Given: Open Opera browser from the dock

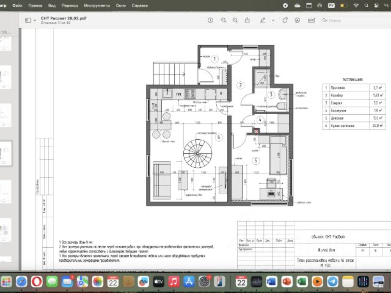Looking at the screenshot, I should pos(37,282).
